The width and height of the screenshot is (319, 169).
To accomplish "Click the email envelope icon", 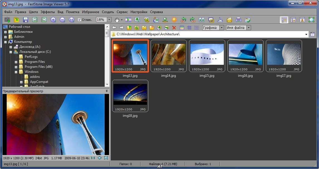I will tap(229, 20).
